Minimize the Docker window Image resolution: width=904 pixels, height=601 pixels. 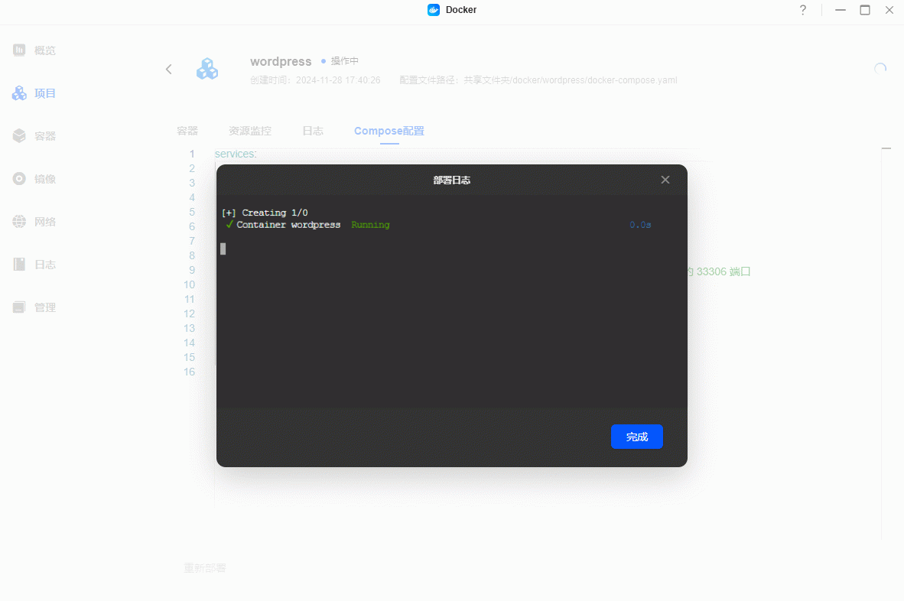click(840, 10)
